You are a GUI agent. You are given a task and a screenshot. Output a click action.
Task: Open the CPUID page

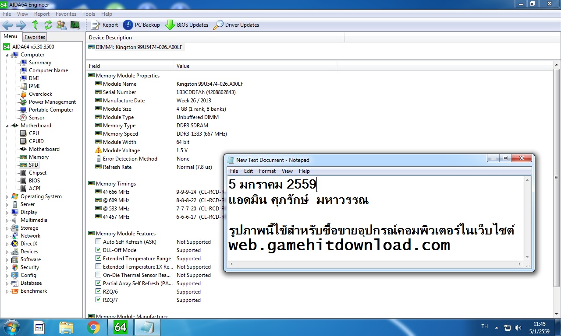[36, 141]
